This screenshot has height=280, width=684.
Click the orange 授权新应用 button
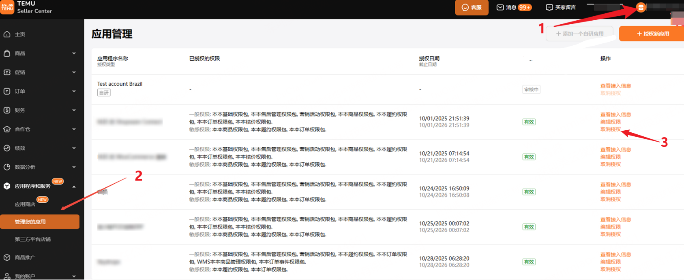point(652,34)
